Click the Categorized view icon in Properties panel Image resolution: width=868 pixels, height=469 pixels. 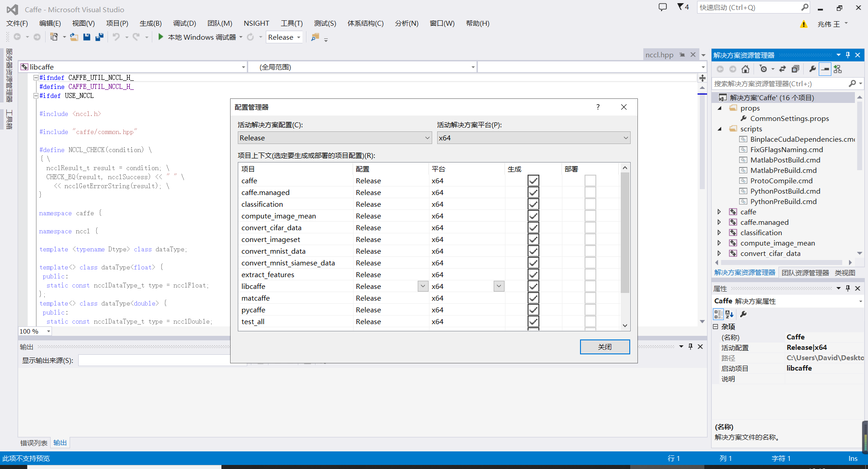click(x=718, y=314)
